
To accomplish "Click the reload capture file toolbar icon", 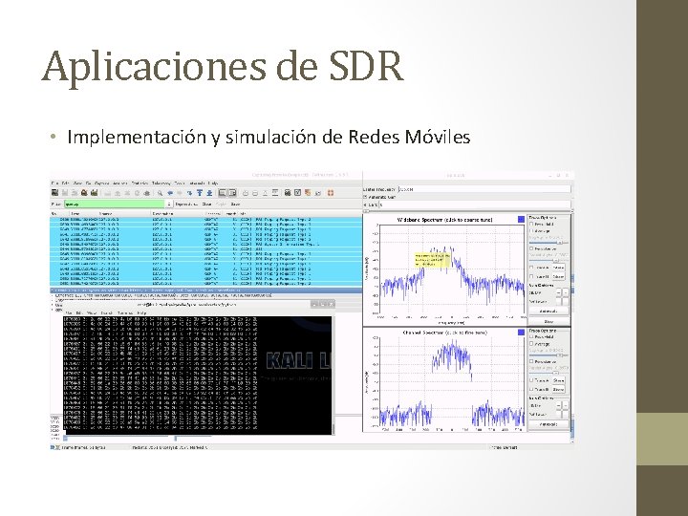I will click(137, 193).
